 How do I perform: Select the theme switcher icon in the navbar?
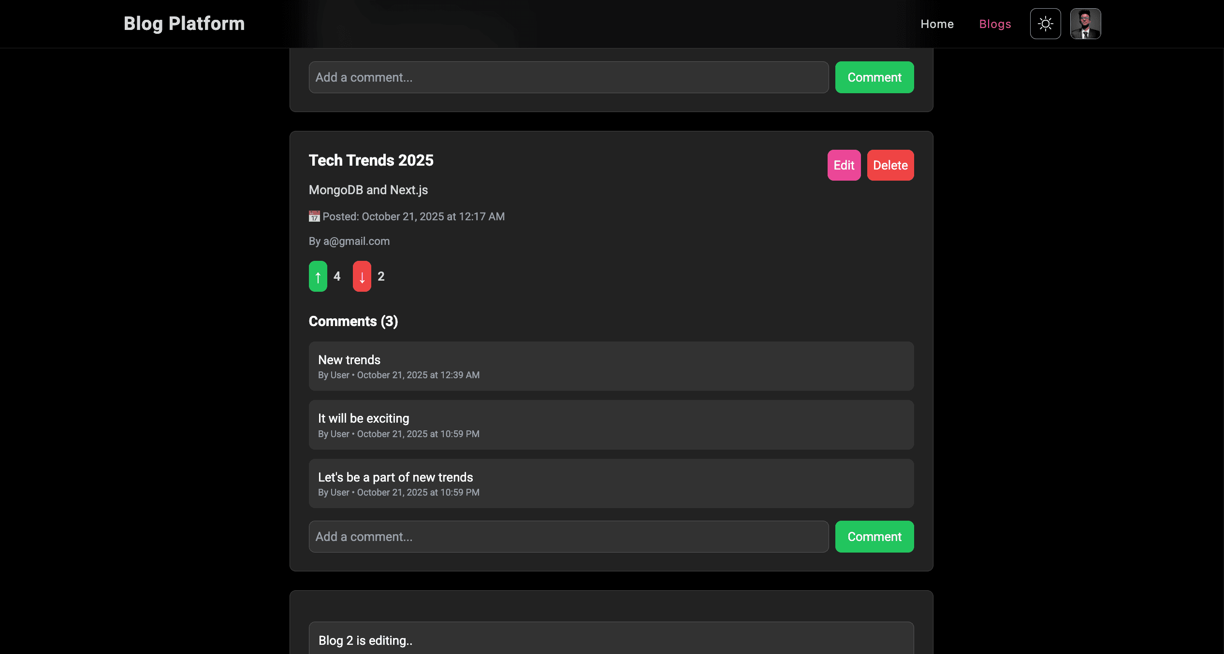click(1045, 23)
